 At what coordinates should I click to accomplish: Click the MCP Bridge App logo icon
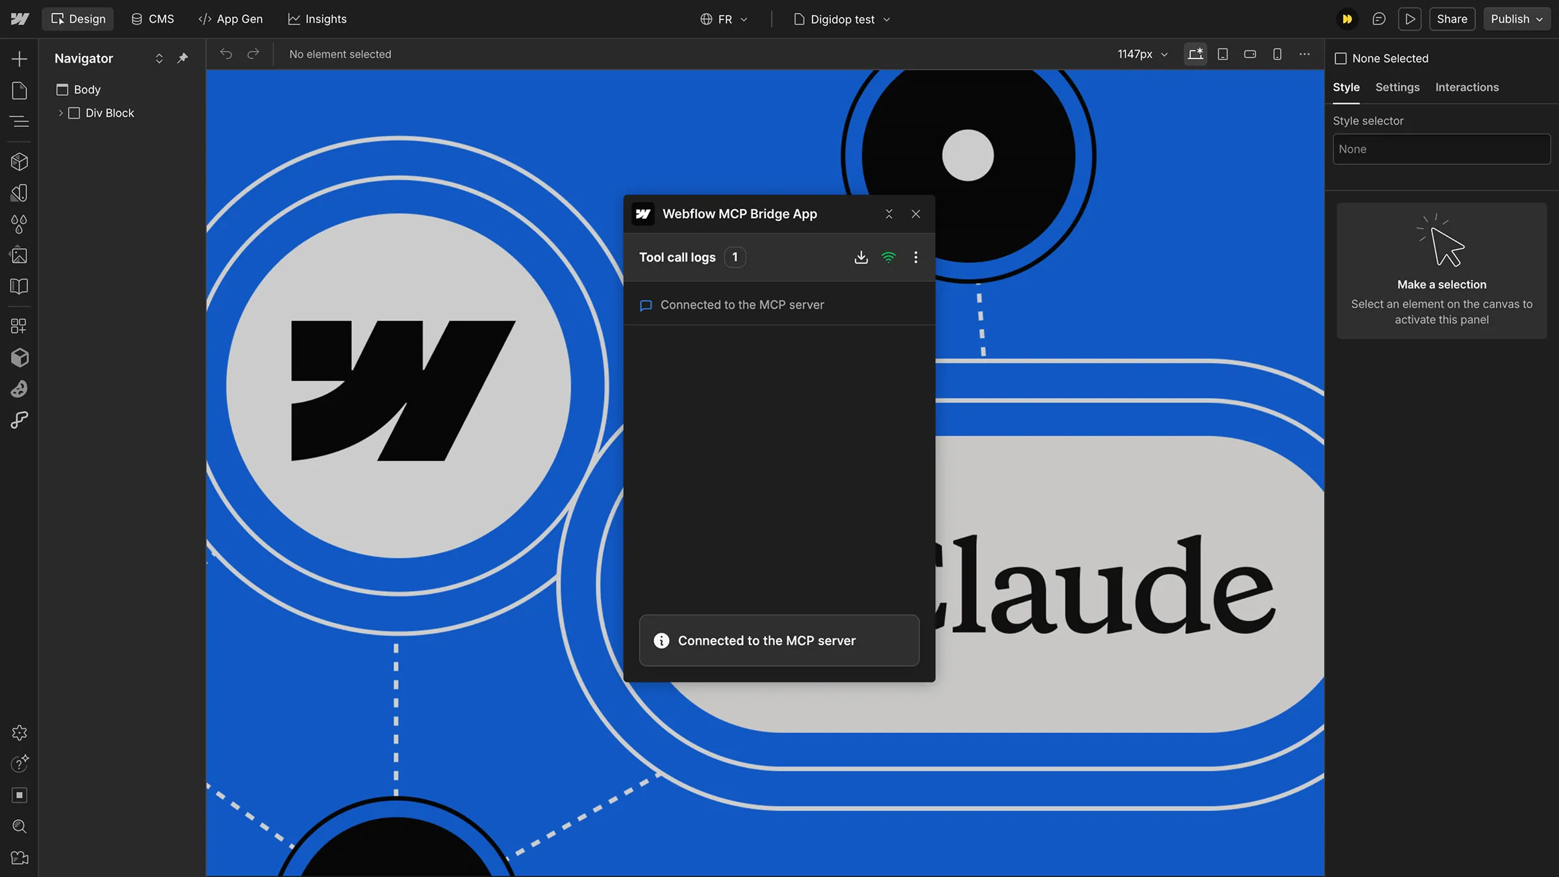(x=643, y=214)
